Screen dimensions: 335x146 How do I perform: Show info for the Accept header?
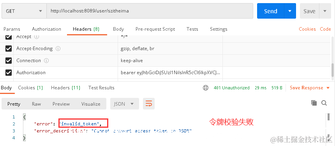37,37
